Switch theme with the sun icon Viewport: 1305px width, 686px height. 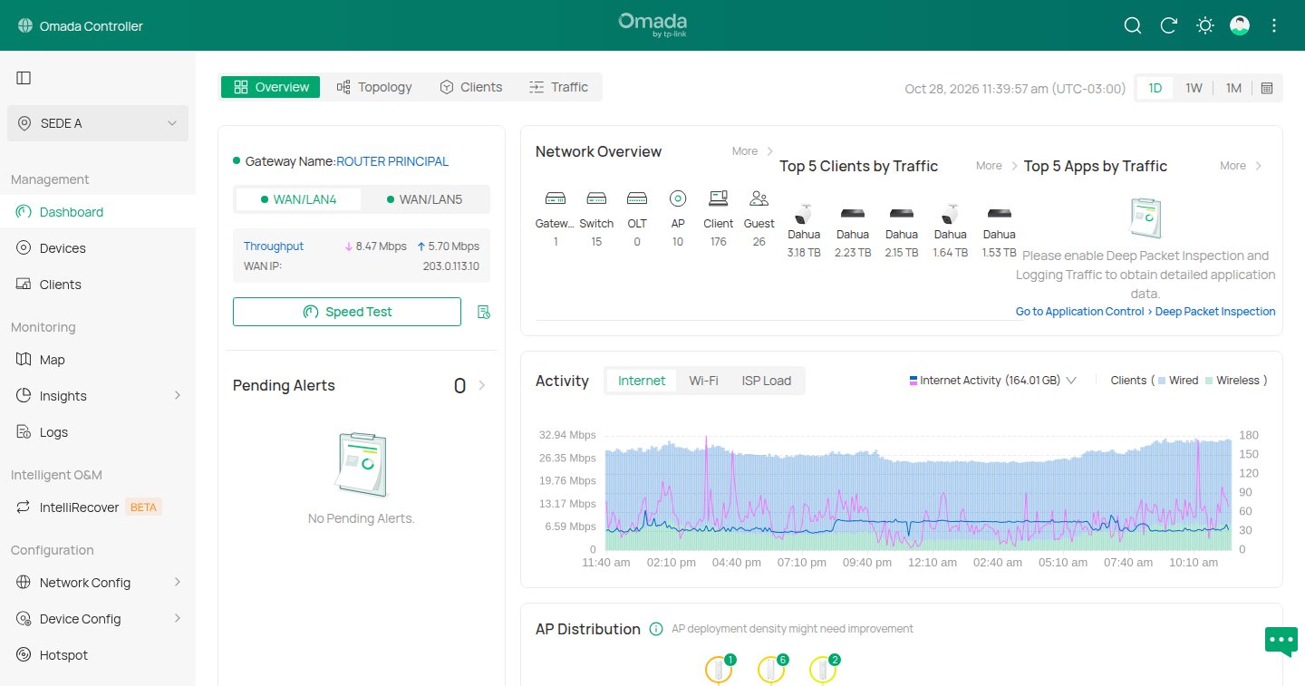pyautogui.click(x=1204, y=25)
